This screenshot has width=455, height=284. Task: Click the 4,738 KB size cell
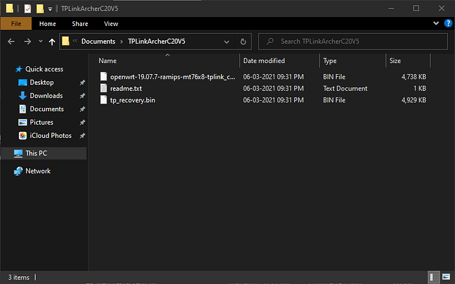413,77
